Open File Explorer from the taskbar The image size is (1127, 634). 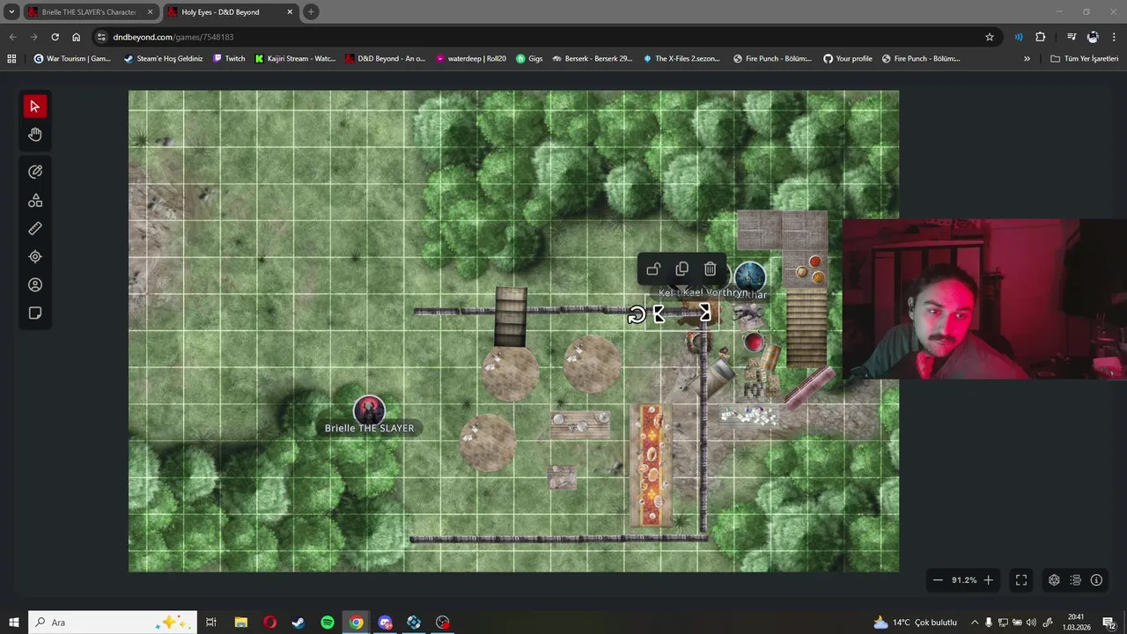point(240,623)
